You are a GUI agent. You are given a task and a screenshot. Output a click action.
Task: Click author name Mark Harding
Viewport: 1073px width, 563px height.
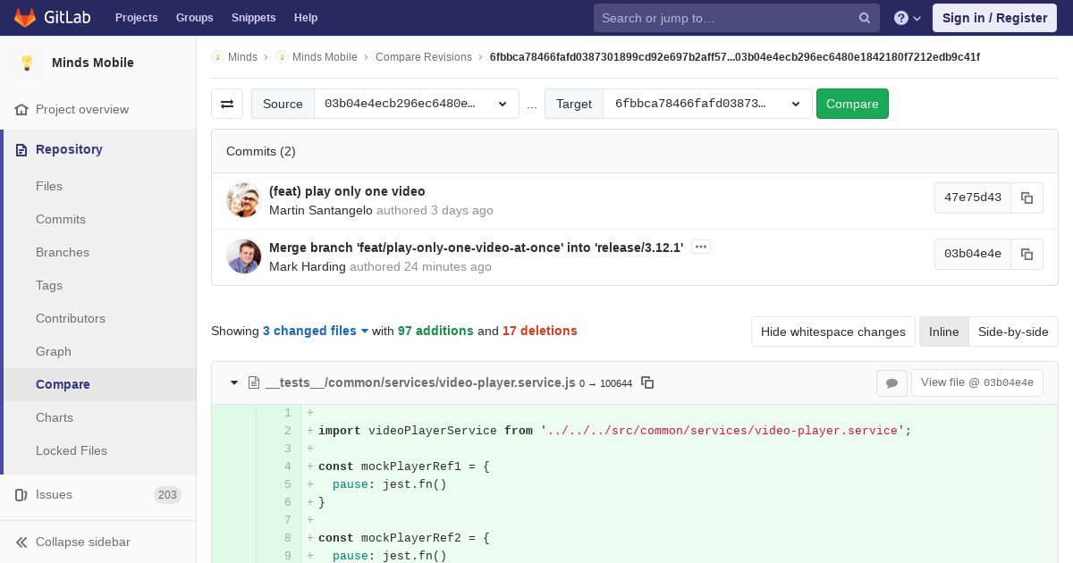tap(308, 266)
